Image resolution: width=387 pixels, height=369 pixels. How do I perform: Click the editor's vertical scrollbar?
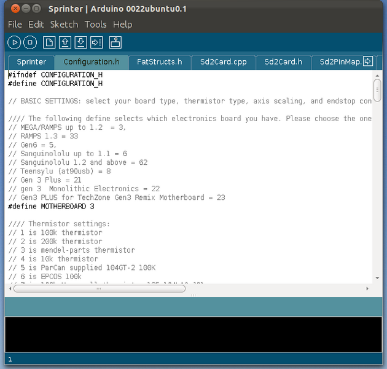point(377,90)
